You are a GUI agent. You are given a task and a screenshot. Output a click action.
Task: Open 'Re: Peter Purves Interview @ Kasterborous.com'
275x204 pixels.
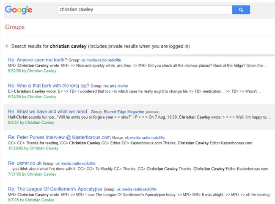click(60, 138)
